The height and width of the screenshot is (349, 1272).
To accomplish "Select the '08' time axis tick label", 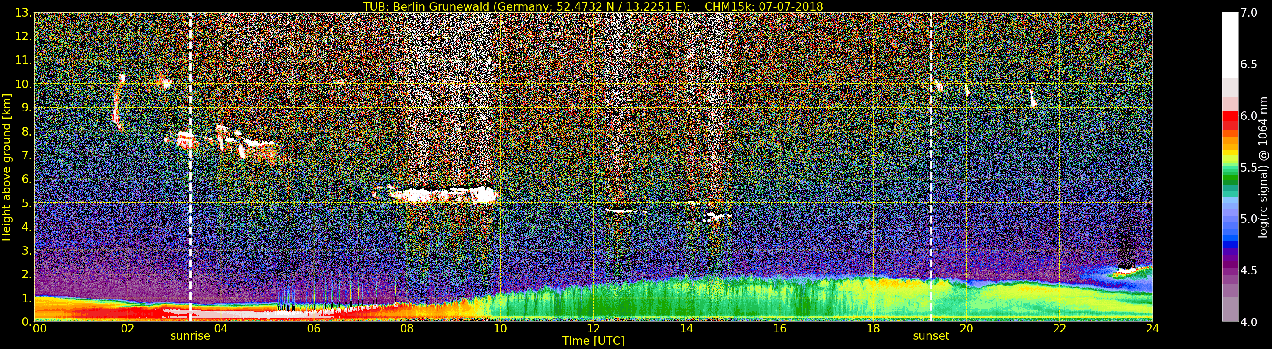I will tap(407, 328).
